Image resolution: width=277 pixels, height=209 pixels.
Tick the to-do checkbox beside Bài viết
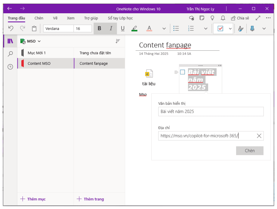[183, 72]
